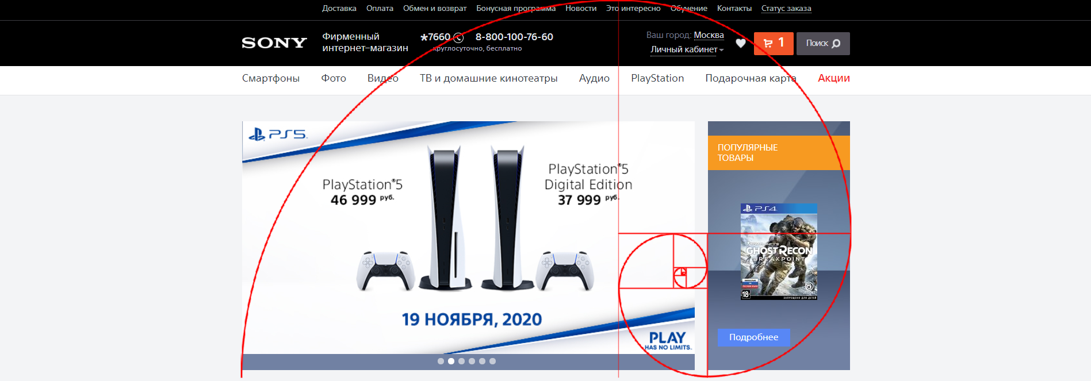Image resolution: width=1091 pixels, height=381 pixels.
Task: Click the callback clock icon next to *7660
Action: point(458,38)
